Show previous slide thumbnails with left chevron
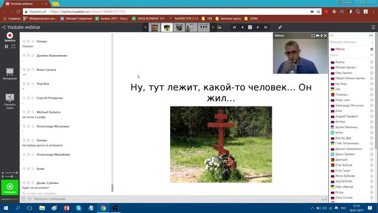378x213 pixels. [145, 27]
